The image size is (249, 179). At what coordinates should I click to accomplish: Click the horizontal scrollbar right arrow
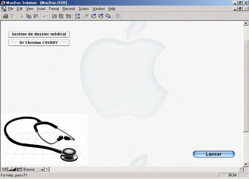pyautogui.click(x=241, y=169)
